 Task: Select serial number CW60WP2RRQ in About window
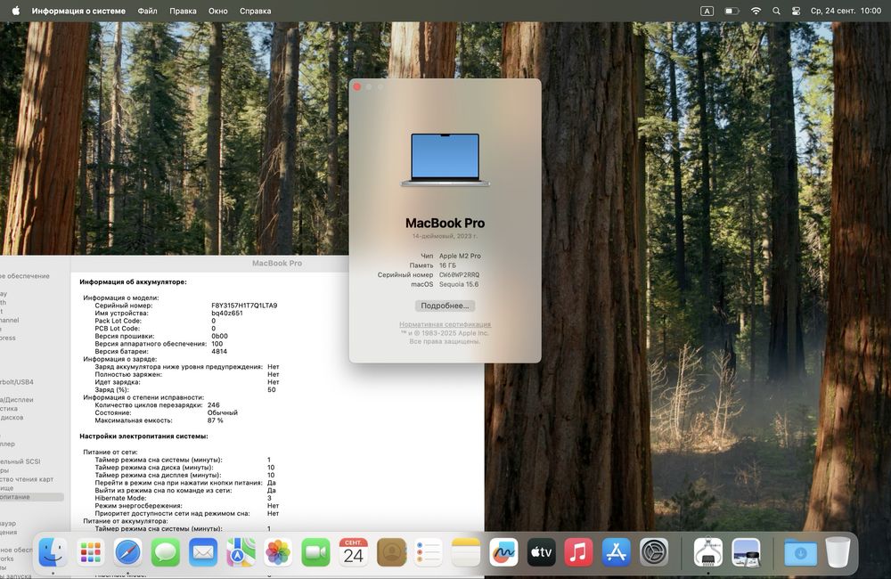(459, 275)
